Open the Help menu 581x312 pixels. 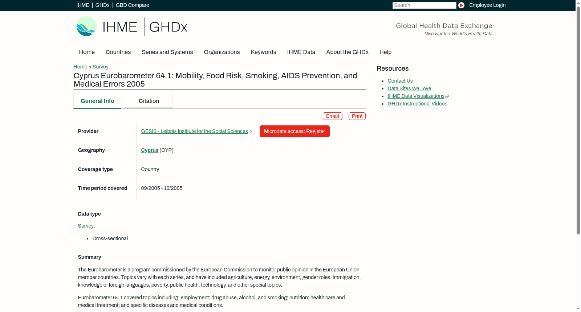click(x=386, y=52)
